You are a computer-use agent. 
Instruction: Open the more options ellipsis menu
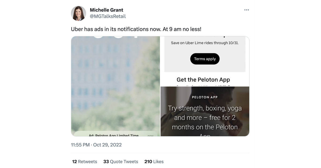click(246, 10)
